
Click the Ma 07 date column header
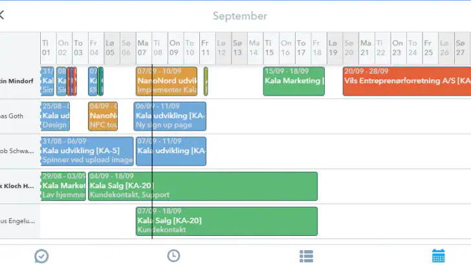(144, 48)
